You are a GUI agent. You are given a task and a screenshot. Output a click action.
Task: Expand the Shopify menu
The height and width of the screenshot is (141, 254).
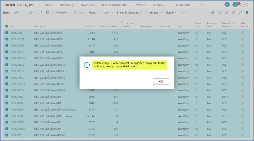point(159,5)
